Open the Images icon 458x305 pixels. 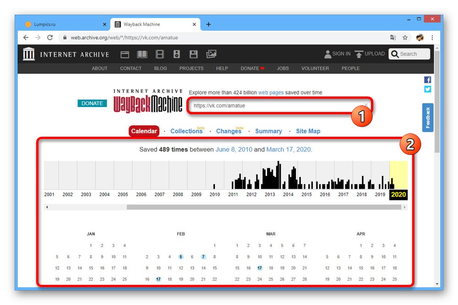[211, 54]
